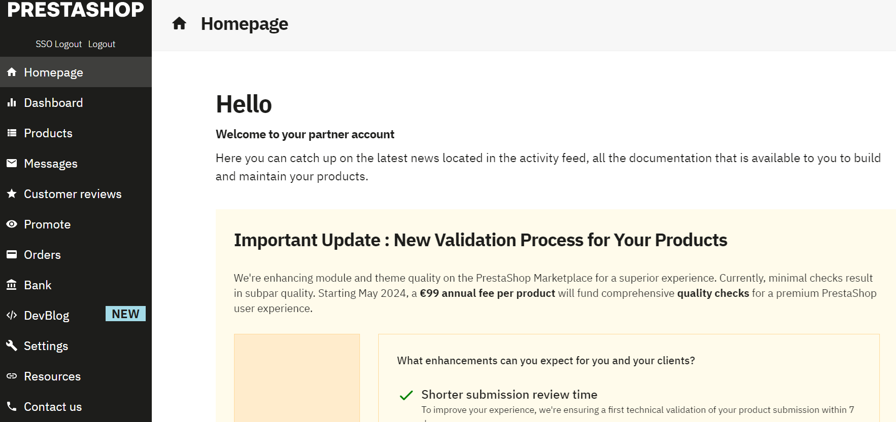896x422 pixels.
Task: Click the Promote eye icon
Action: pyautogui.click(x=12, y=224)
